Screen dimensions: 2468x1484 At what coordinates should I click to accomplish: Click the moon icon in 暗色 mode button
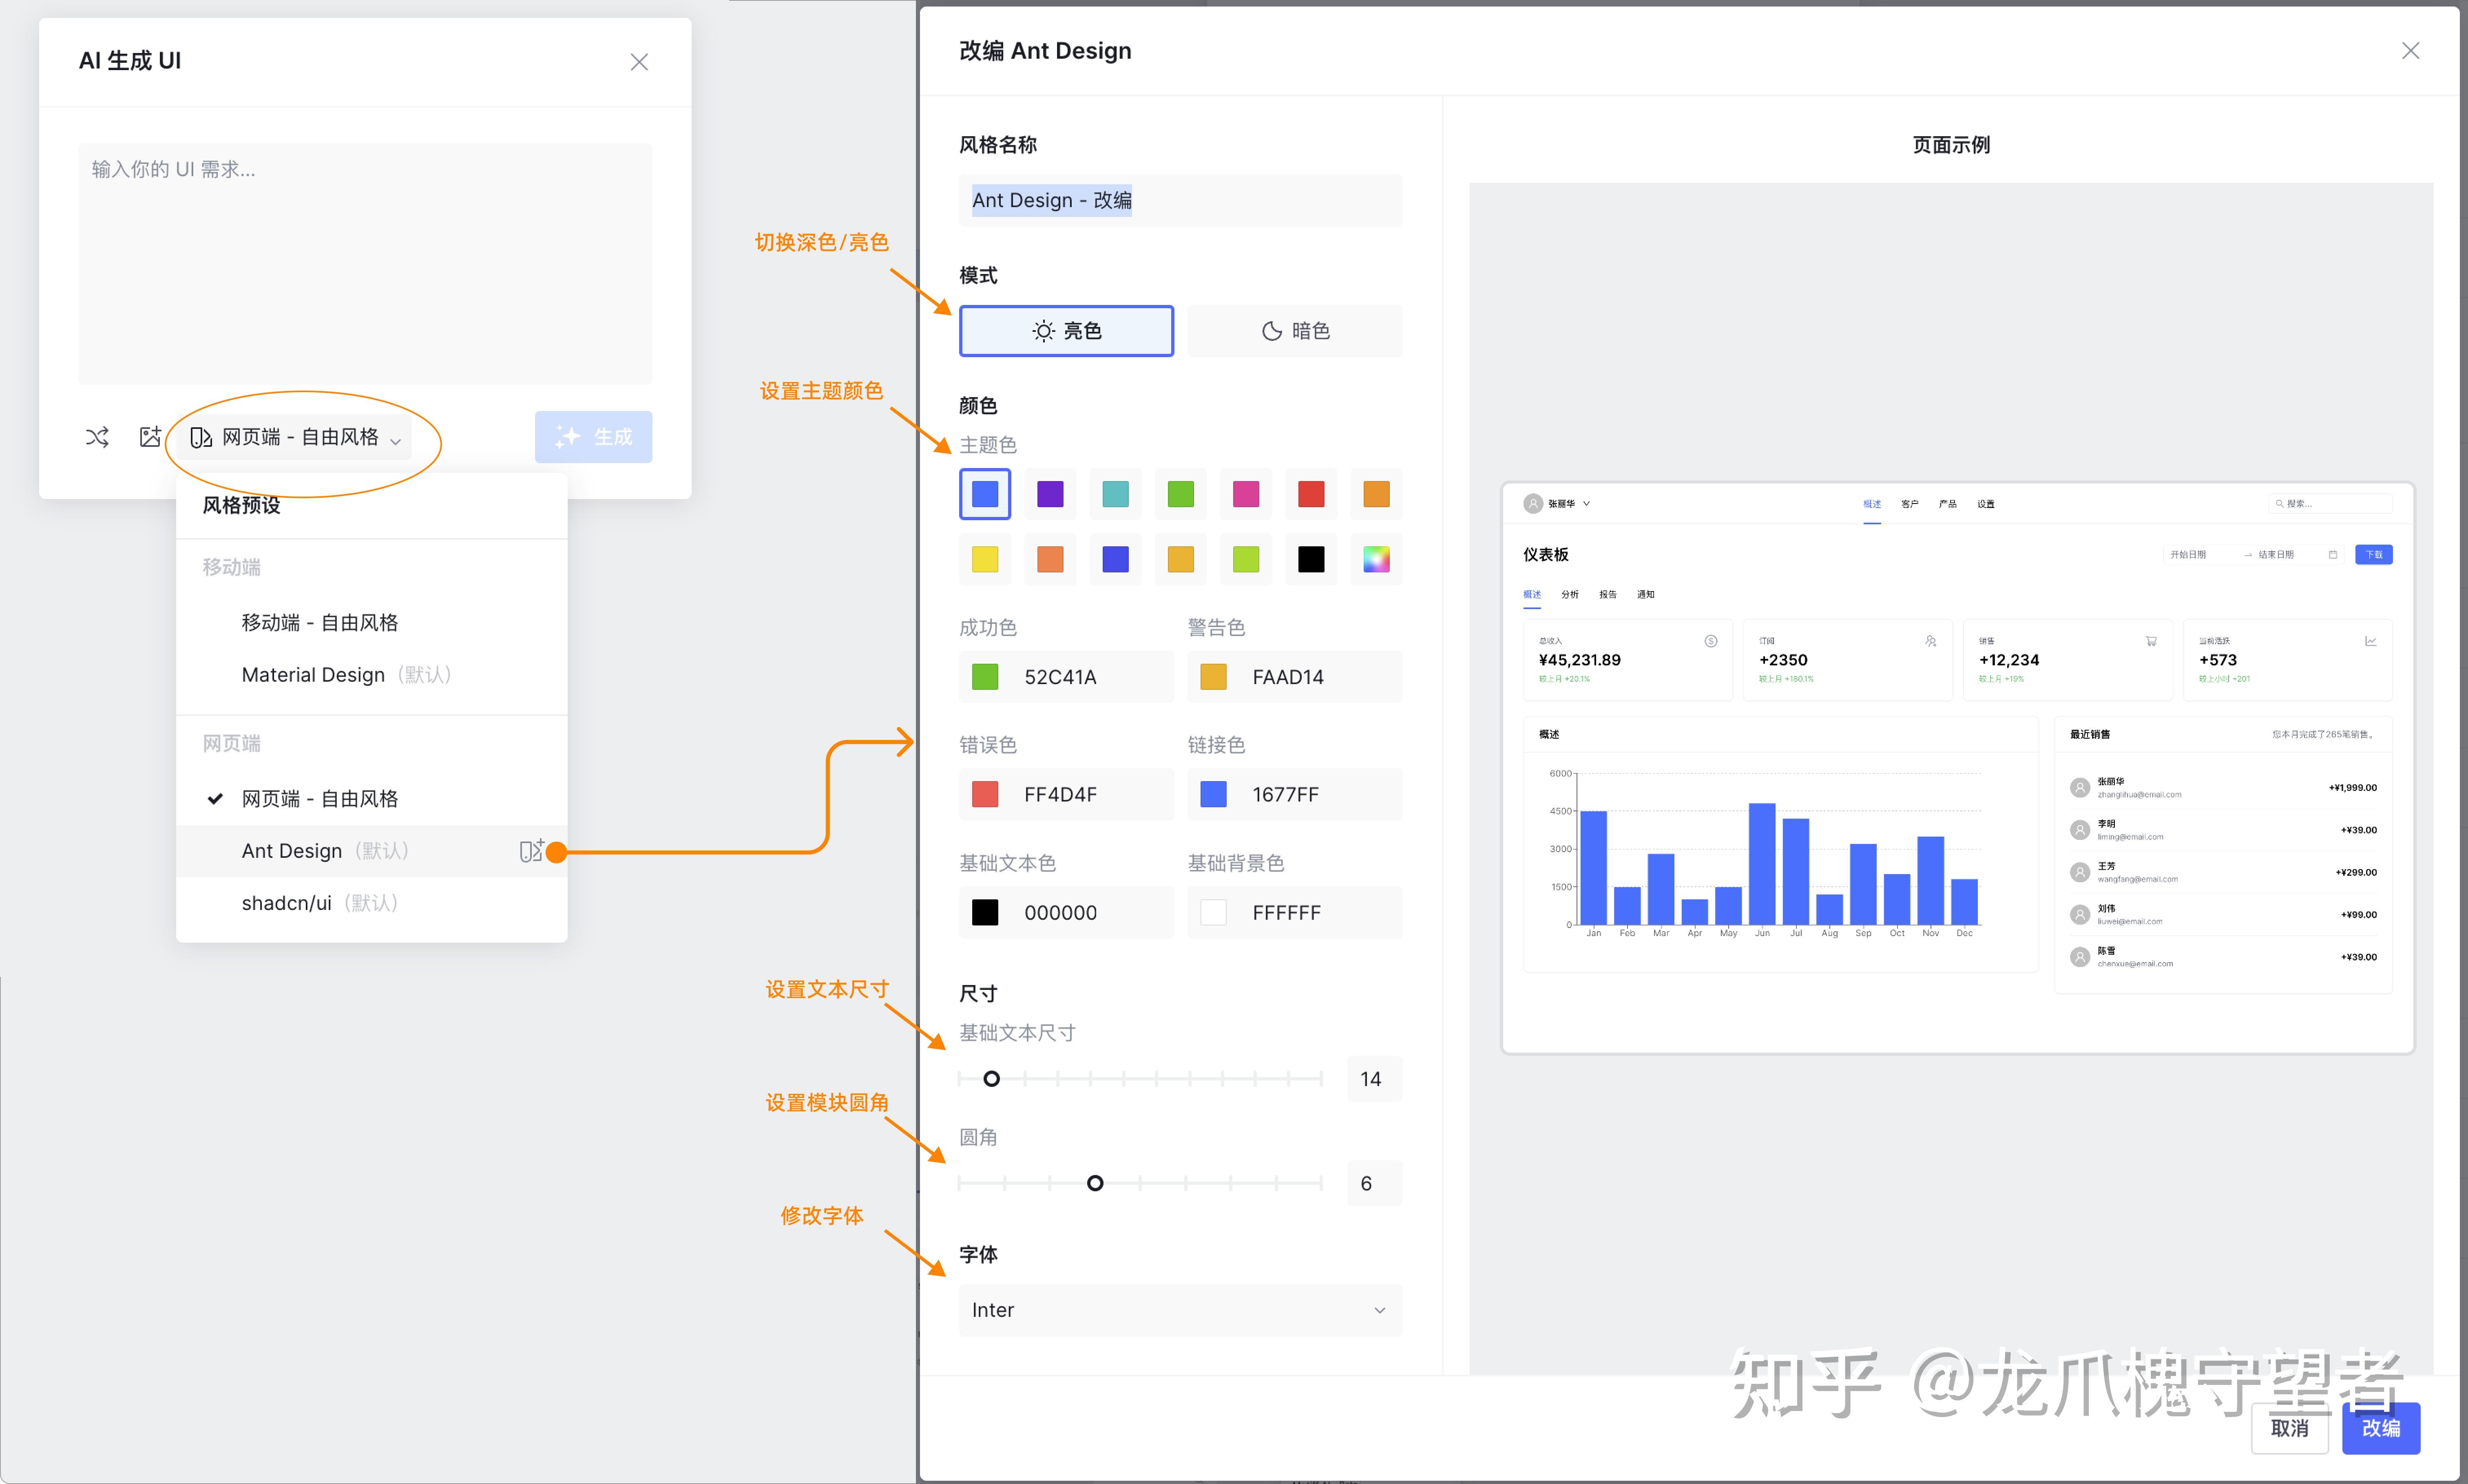[x=1271, y=331]
